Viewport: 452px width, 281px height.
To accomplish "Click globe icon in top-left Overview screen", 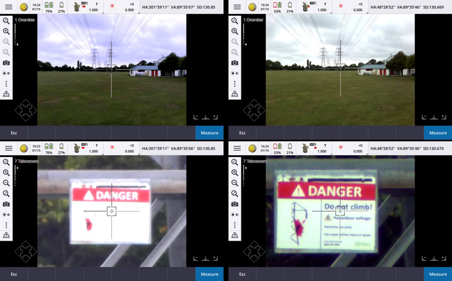I will 24,7.
